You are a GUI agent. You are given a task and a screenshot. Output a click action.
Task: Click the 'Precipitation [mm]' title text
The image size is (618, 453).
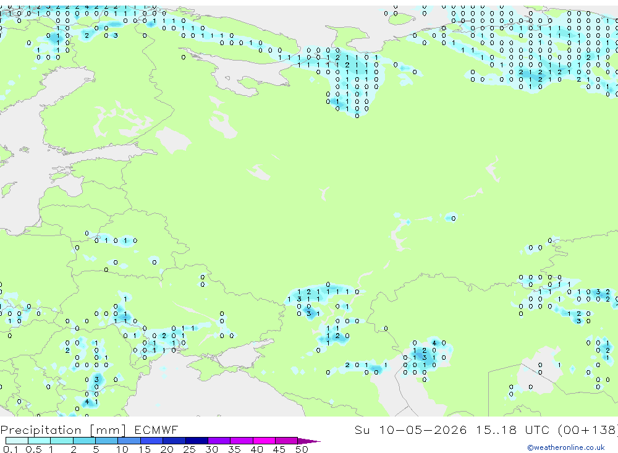(x=63, y=430)
